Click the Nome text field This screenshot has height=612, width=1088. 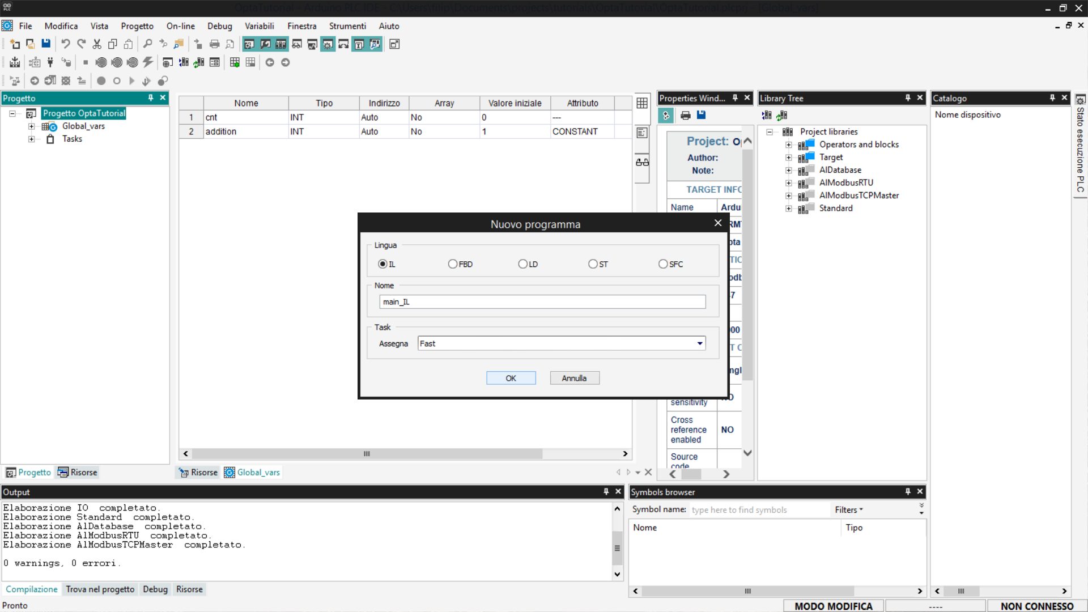[542, 302]
